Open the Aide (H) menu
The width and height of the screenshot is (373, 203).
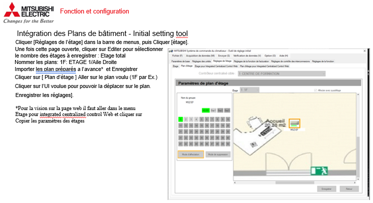pyautogui.click(x=284, y=56)
